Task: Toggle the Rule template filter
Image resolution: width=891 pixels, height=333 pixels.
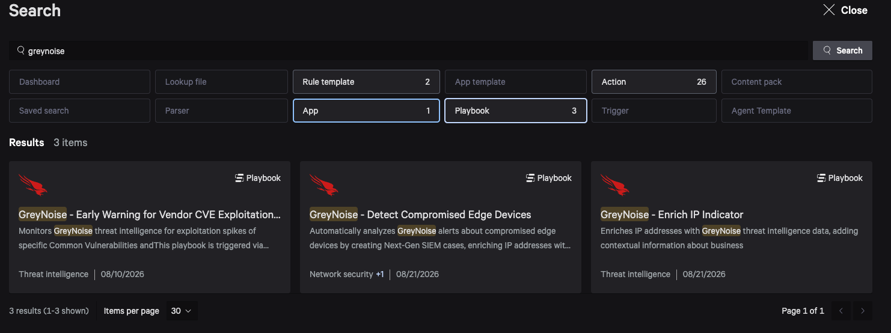Action: tap(366, 82)
